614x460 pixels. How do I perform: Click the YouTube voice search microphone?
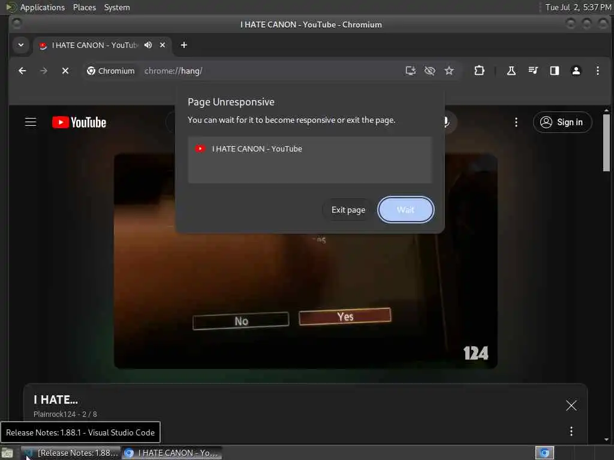tap(446, 122)
